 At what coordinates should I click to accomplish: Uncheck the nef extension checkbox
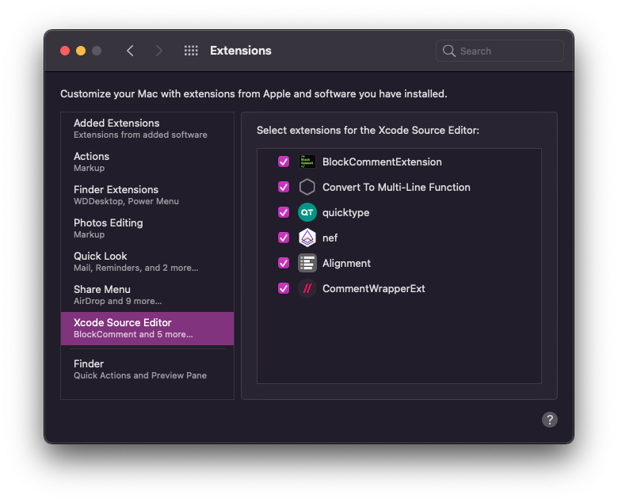pos(284,238)
